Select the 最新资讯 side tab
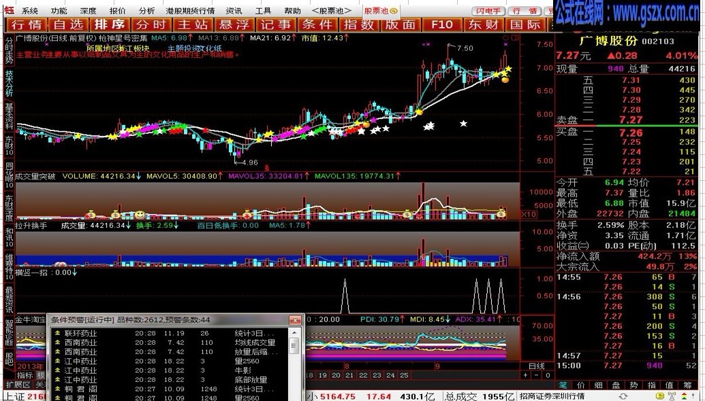This screenshot has height=401, width=705. [9, 300]
